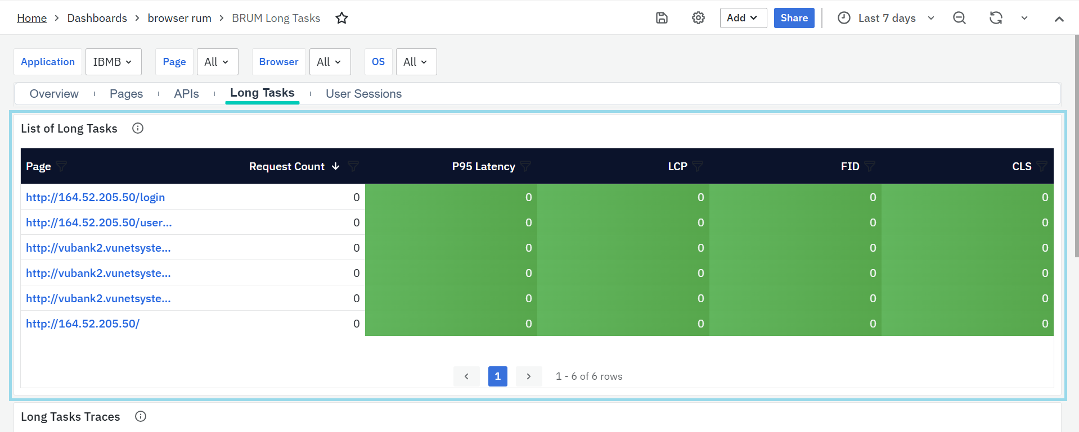
Task: Click the zoom out time range icon
Action: pos(959,18)
